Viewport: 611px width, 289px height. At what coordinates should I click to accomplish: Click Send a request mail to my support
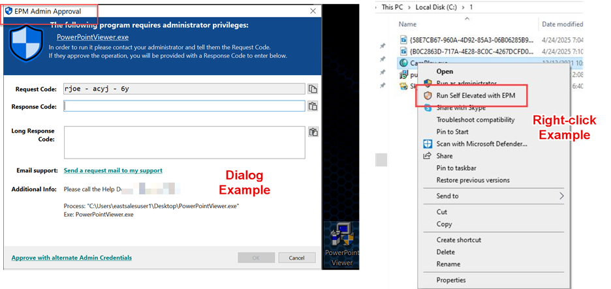click(113, 170)
